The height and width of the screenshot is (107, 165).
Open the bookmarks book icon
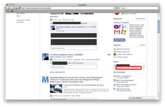point(8,11)
